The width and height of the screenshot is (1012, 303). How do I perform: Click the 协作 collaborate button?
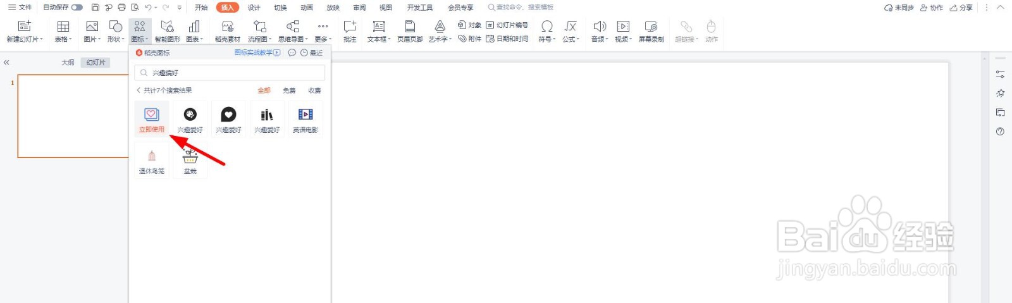(x=932, y=8)
